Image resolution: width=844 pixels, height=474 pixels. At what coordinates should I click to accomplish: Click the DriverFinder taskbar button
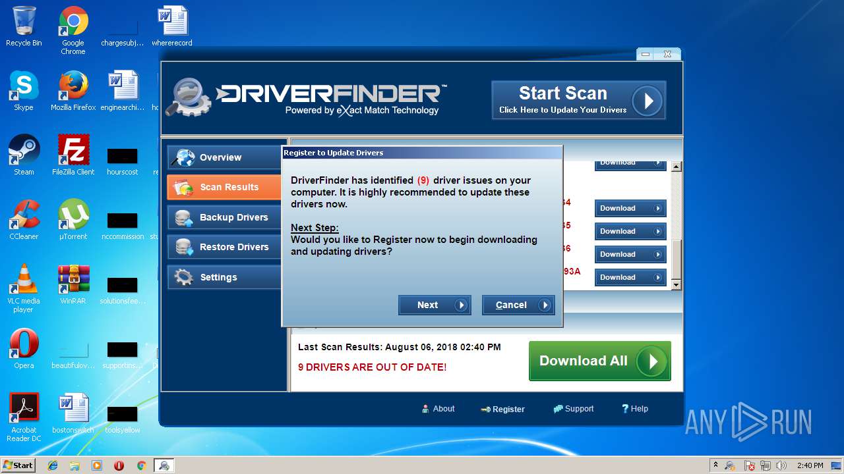pos(164,465)
